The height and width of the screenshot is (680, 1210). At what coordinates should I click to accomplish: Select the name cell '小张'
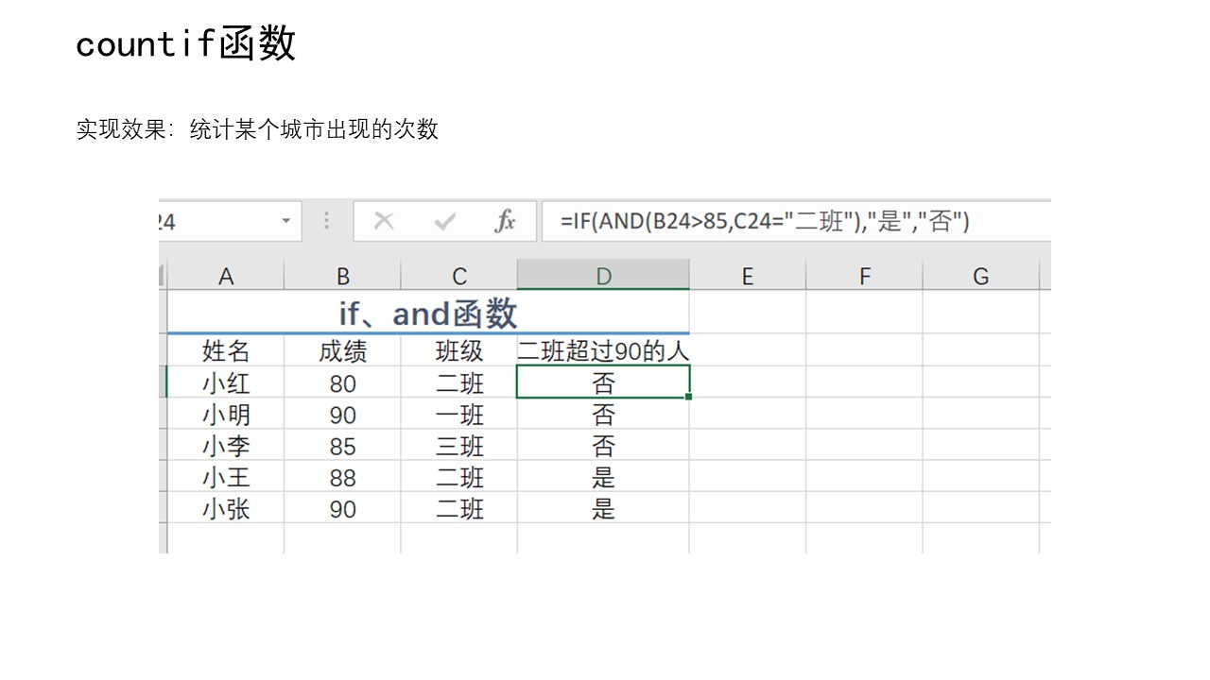pos(226,508)
